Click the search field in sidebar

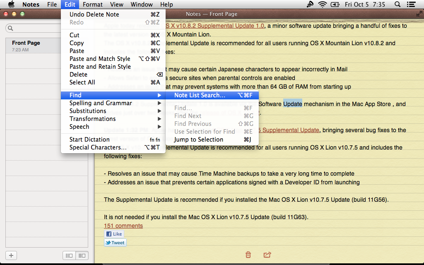coord(35,28)
